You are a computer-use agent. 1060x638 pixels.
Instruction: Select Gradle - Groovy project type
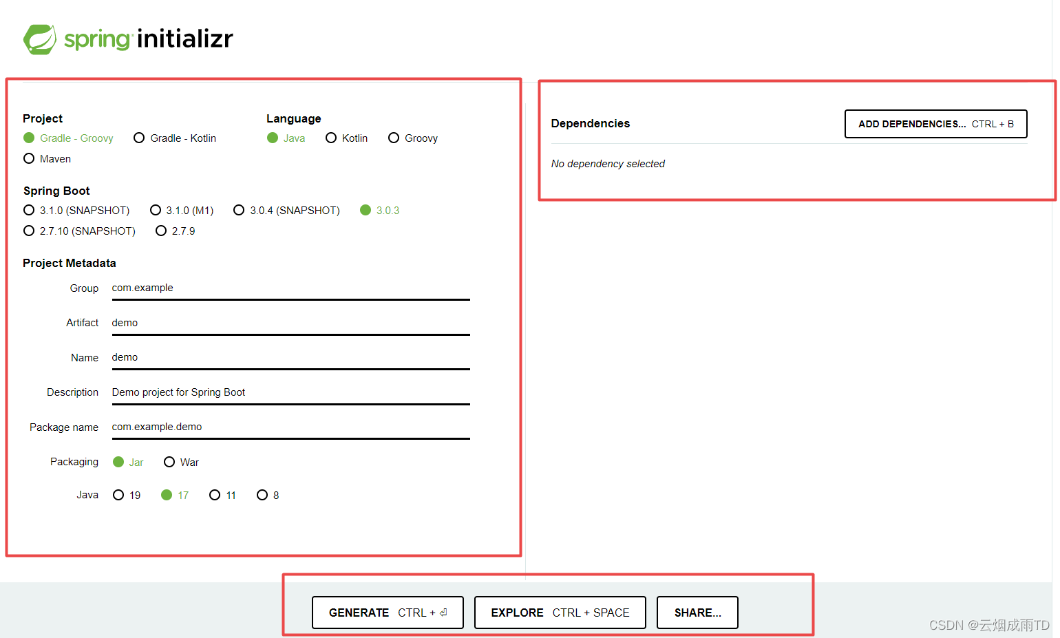68,138
